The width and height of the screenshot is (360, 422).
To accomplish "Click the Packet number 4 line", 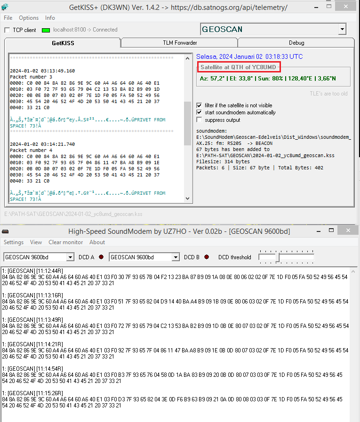I will pyautogui.click(x=31, y=150).
